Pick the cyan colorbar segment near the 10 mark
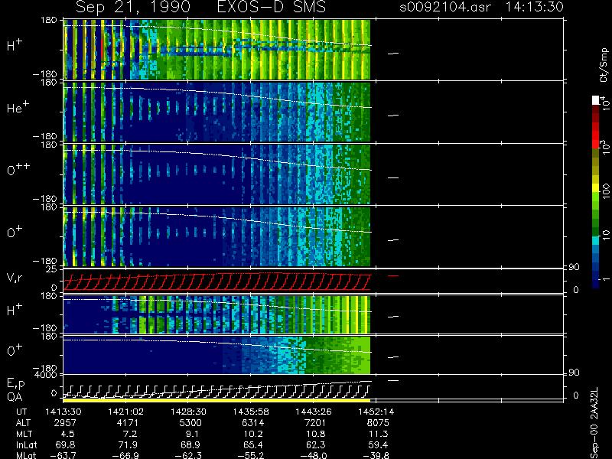 (596, 240)
